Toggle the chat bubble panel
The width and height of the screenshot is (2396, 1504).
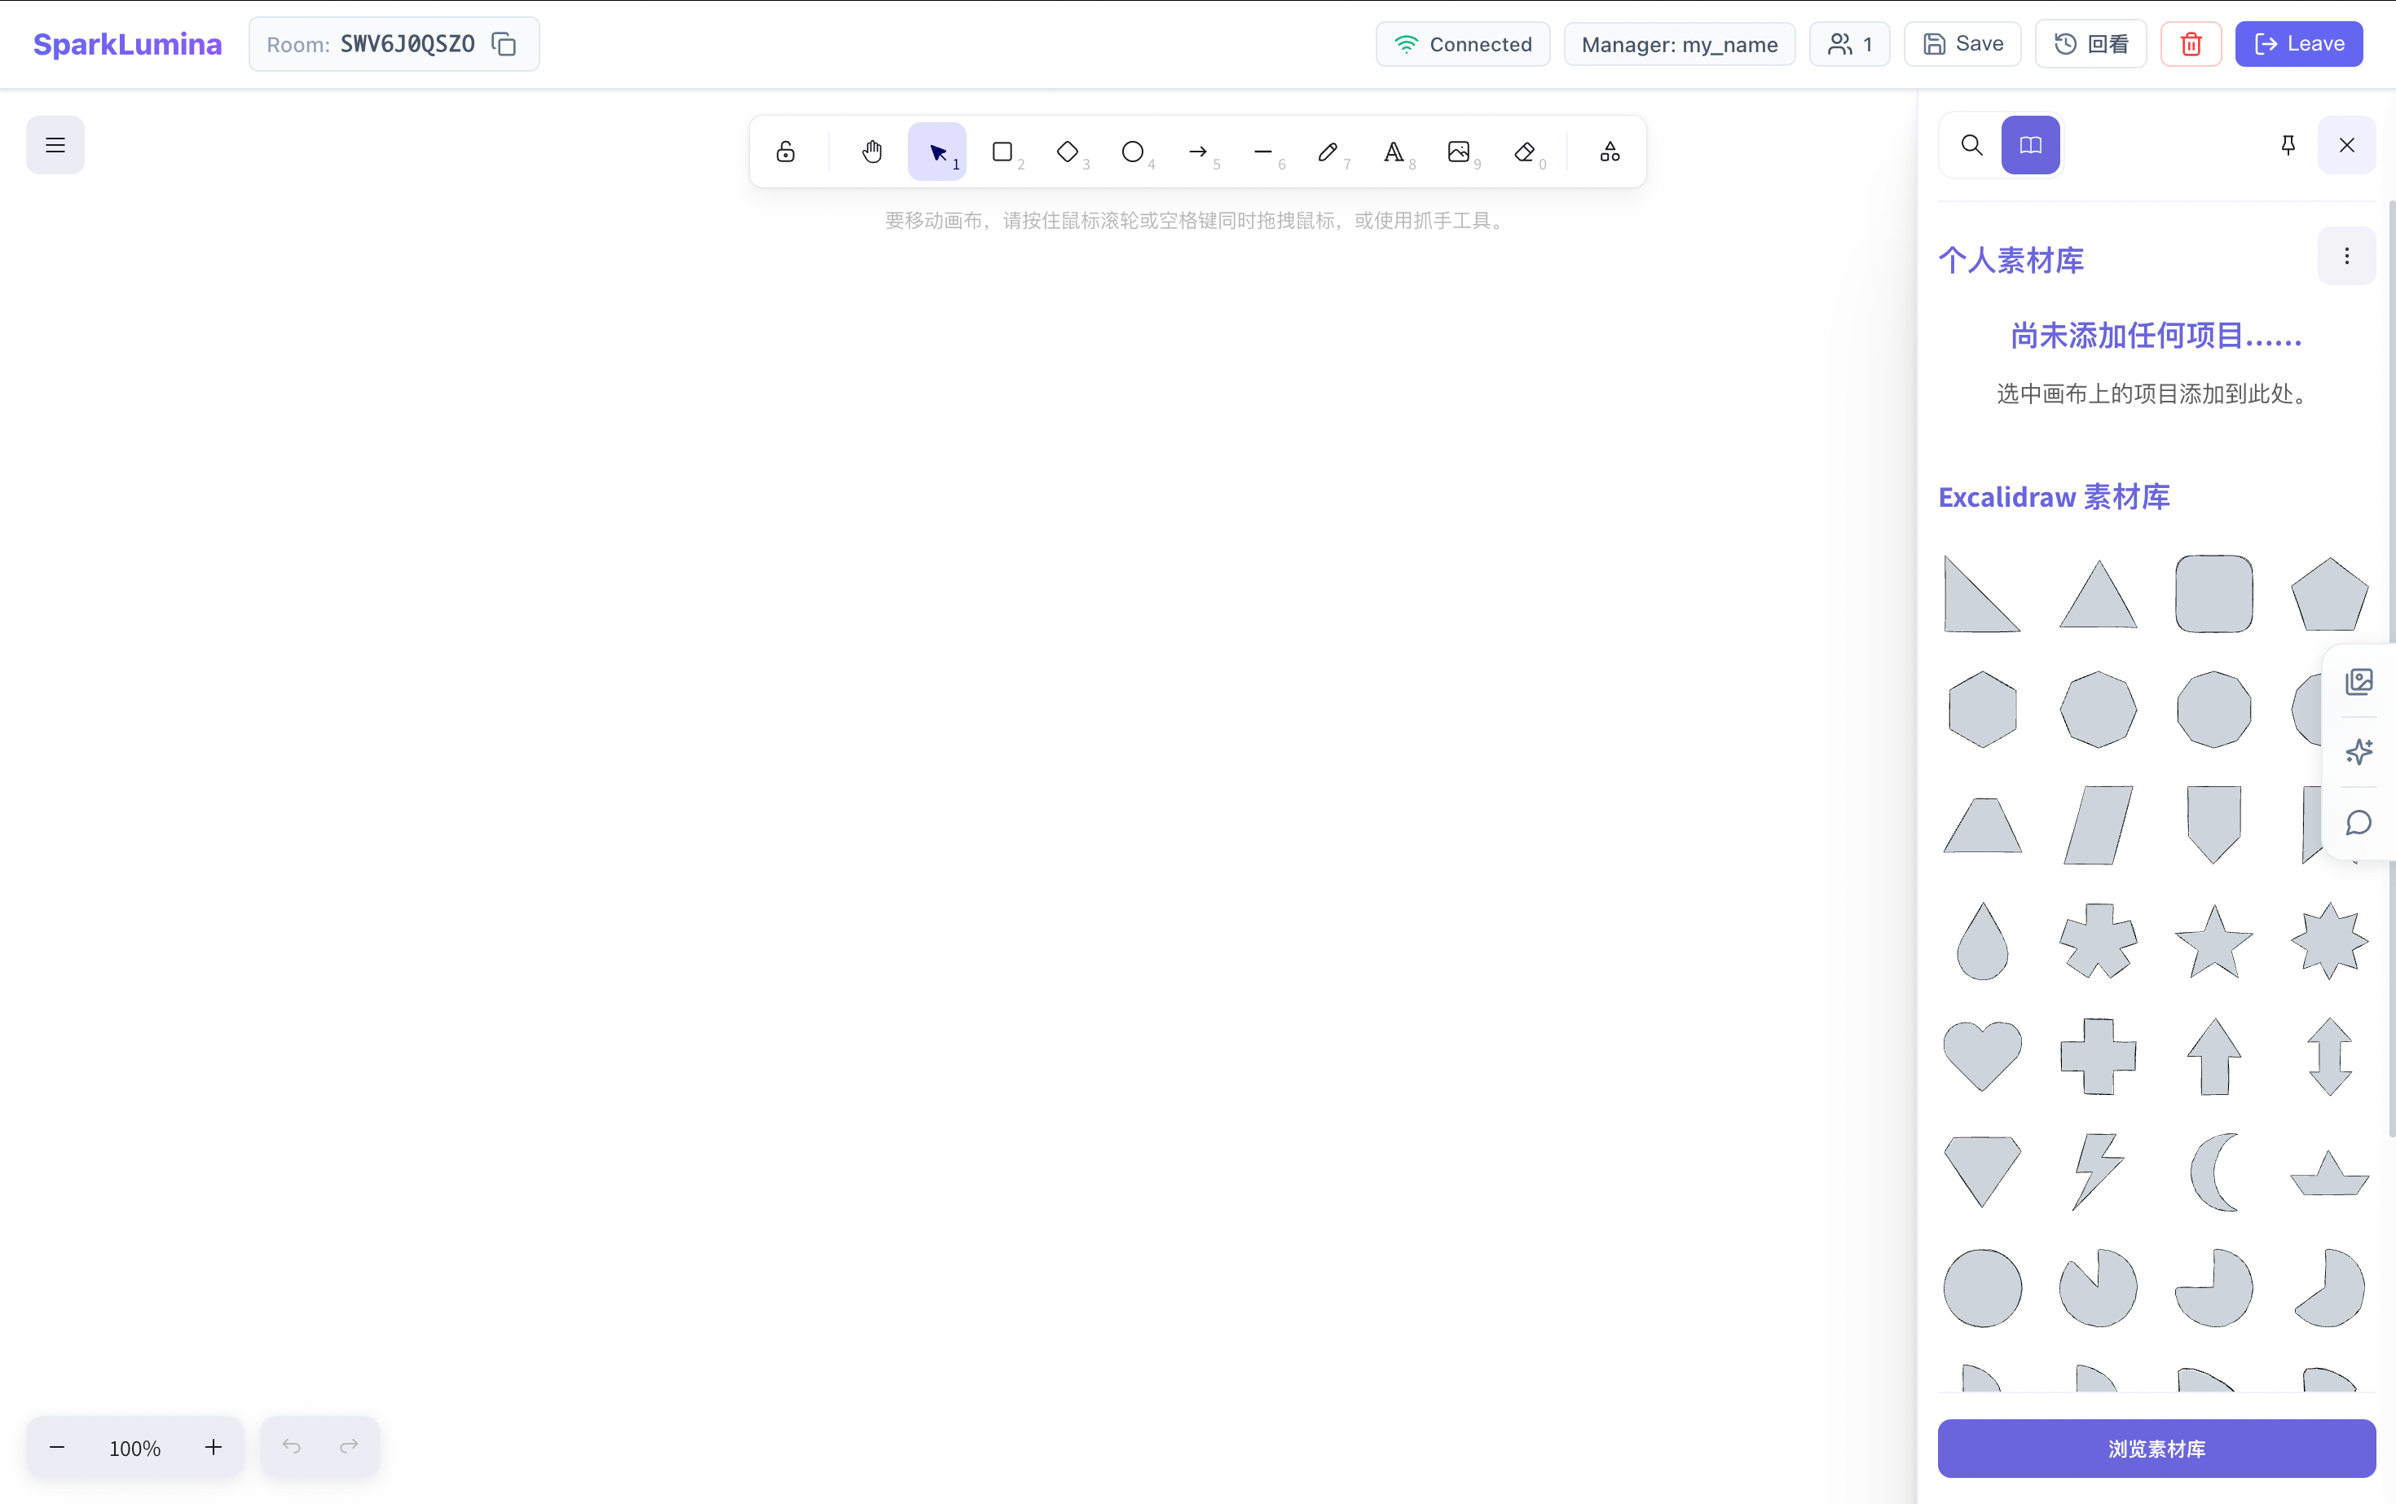coord(2359,823)
